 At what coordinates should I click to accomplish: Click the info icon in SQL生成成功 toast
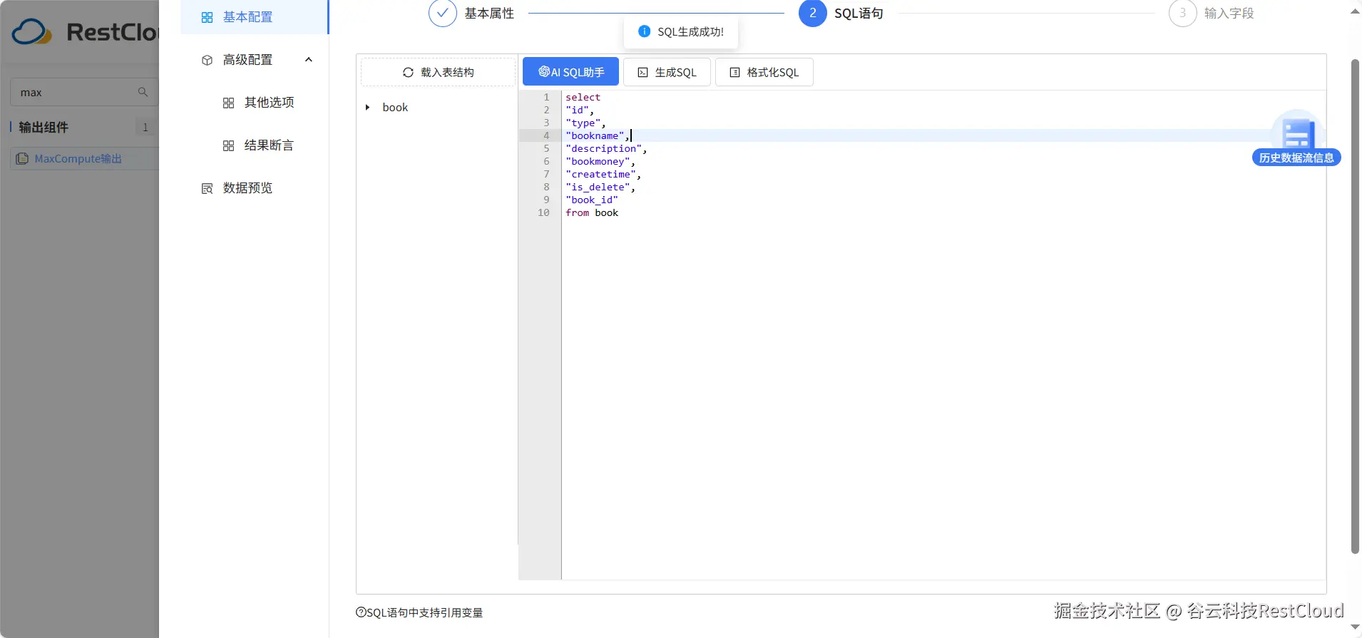coord(644,31)
